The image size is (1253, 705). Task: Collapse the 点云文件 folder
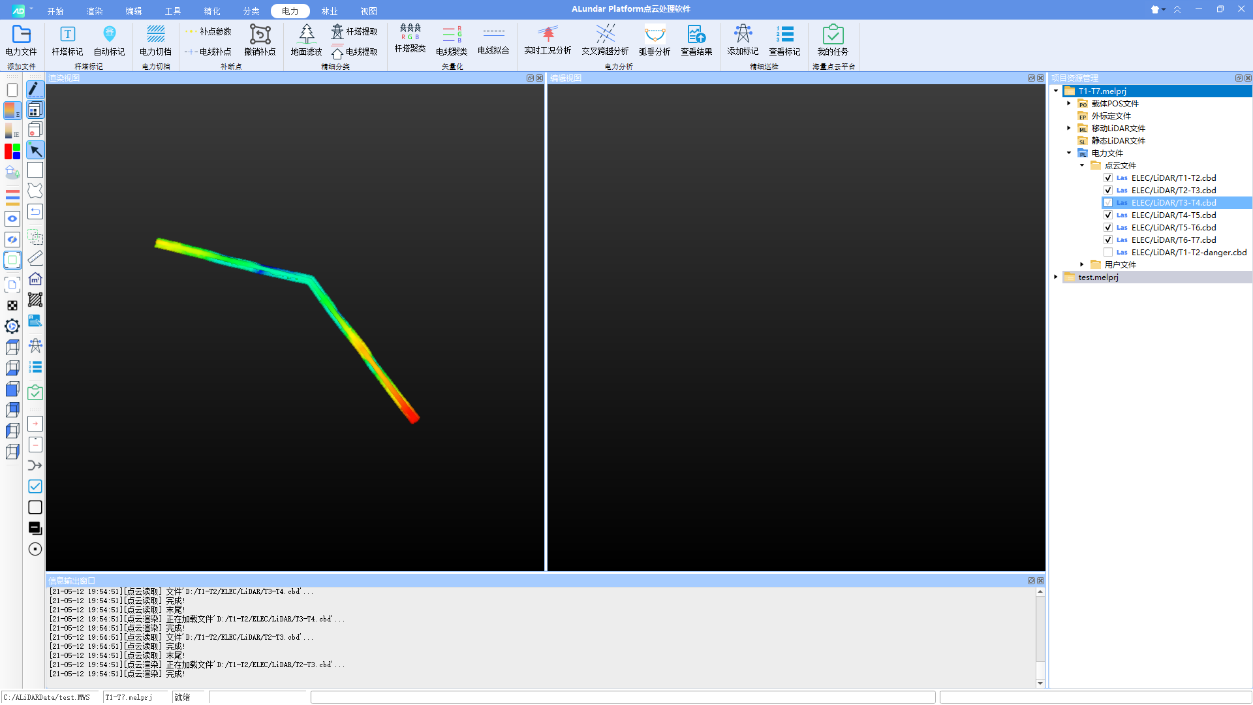coord(1082,165)
